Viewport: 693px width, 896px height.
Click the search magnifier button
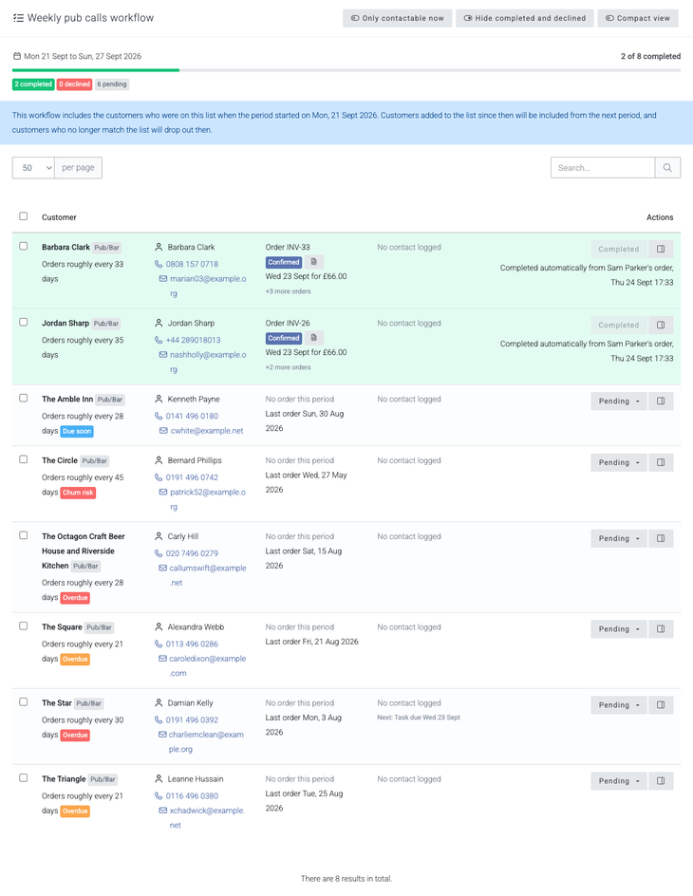click(667, 167)
